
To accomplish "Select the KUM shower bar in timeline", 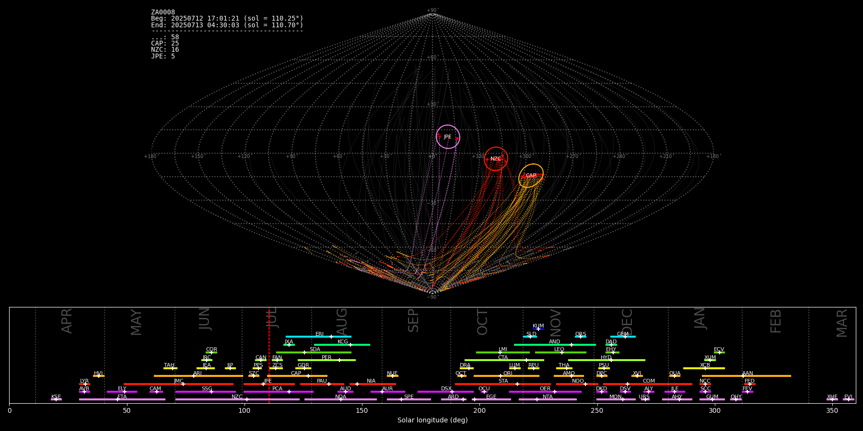I will pyautogui.click(x=538, y=329).
